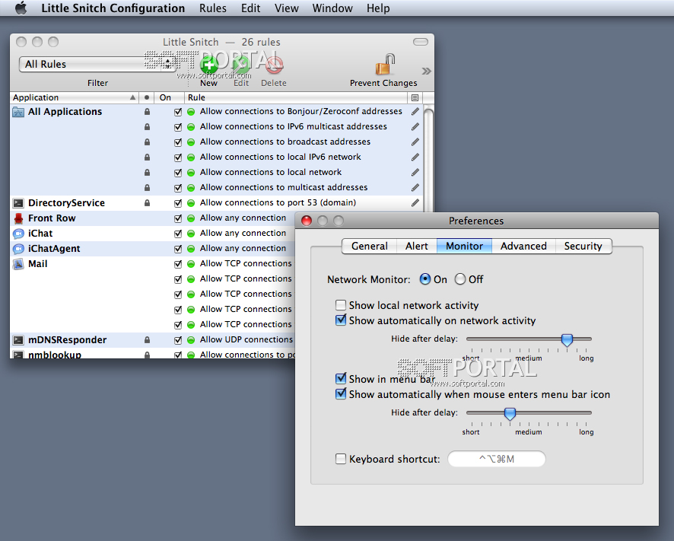Image resolution: width=674 pixels, height=541 pixels.
Task: Click the iChat app icon
Action: [18, 234]
